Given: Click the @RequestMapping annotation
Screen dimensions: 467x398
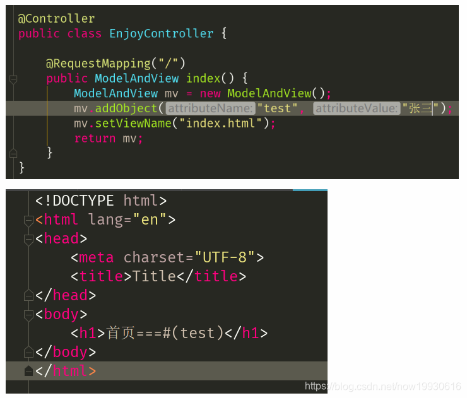Looking at the screenshot, I should tap(98, 64).
